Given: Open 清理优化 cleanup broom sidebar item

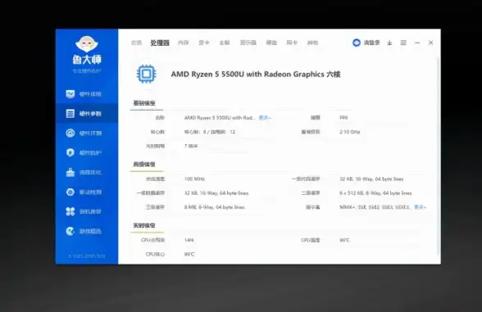Looking at the screenshot, I should tap(84, 172).
